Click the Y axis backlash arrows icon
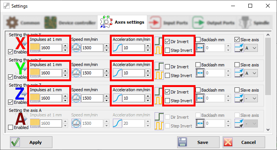Screen dimensions: 277x150 coord(200,73)
